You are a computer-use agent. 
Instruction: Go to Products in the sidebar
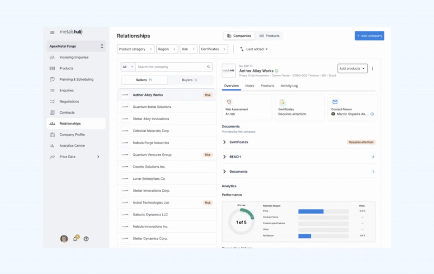[76, 68]
